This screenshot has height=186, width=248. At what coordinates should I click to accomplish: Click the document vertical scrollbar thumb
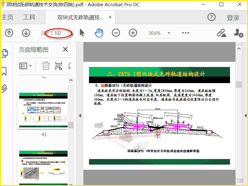pos(239,84)
